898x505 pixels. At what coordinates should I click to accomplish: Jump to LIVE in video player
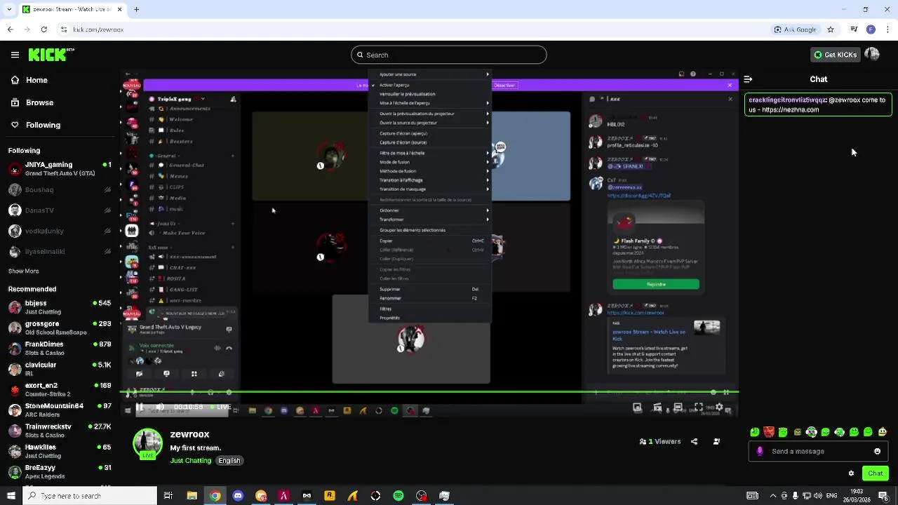pyautogui.click(x=220, y=407)
